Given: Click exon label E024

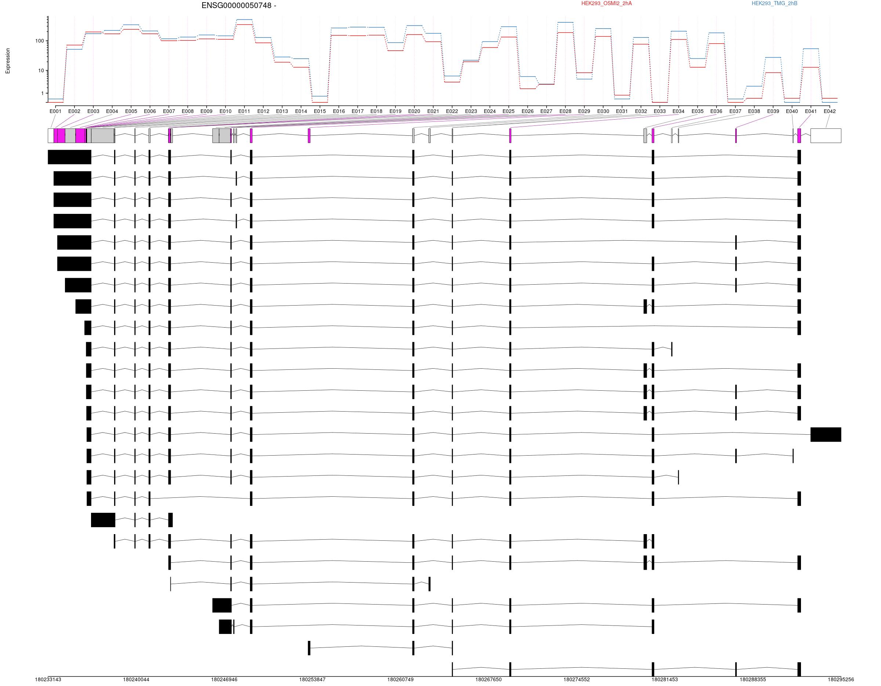Looking at the screenshot, I should [x=490, y=111].
